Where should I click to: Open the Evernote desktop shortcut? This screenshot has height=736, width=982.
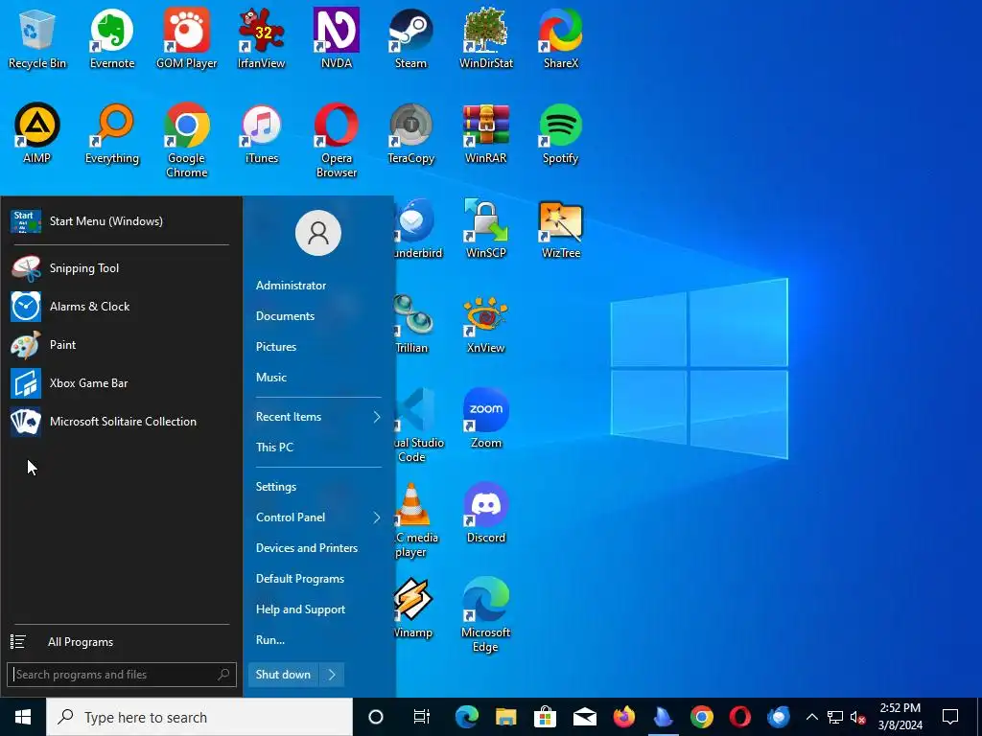click(112, 38)
